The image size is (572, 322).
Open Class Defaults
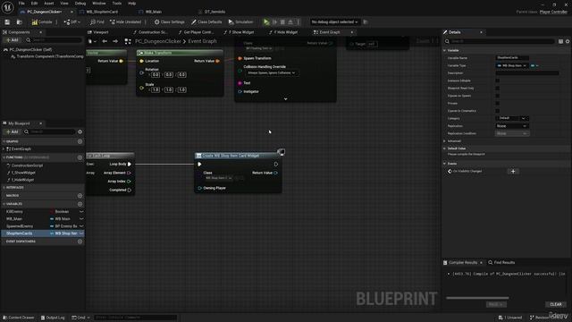[206, 21]
